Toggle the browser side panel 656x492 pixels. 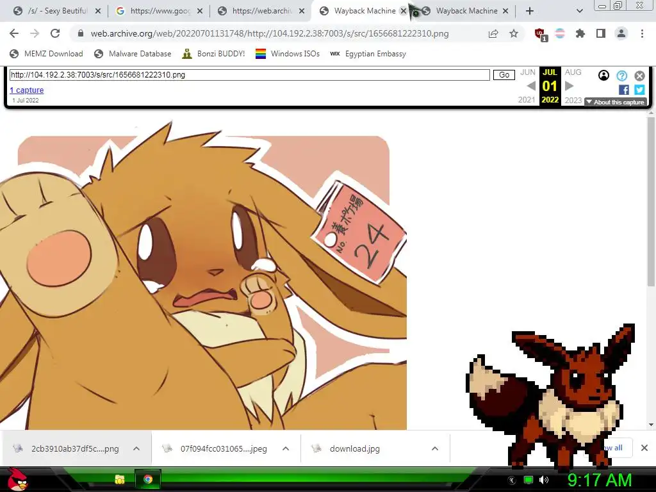pyautogui.click(x=601, y=33)
